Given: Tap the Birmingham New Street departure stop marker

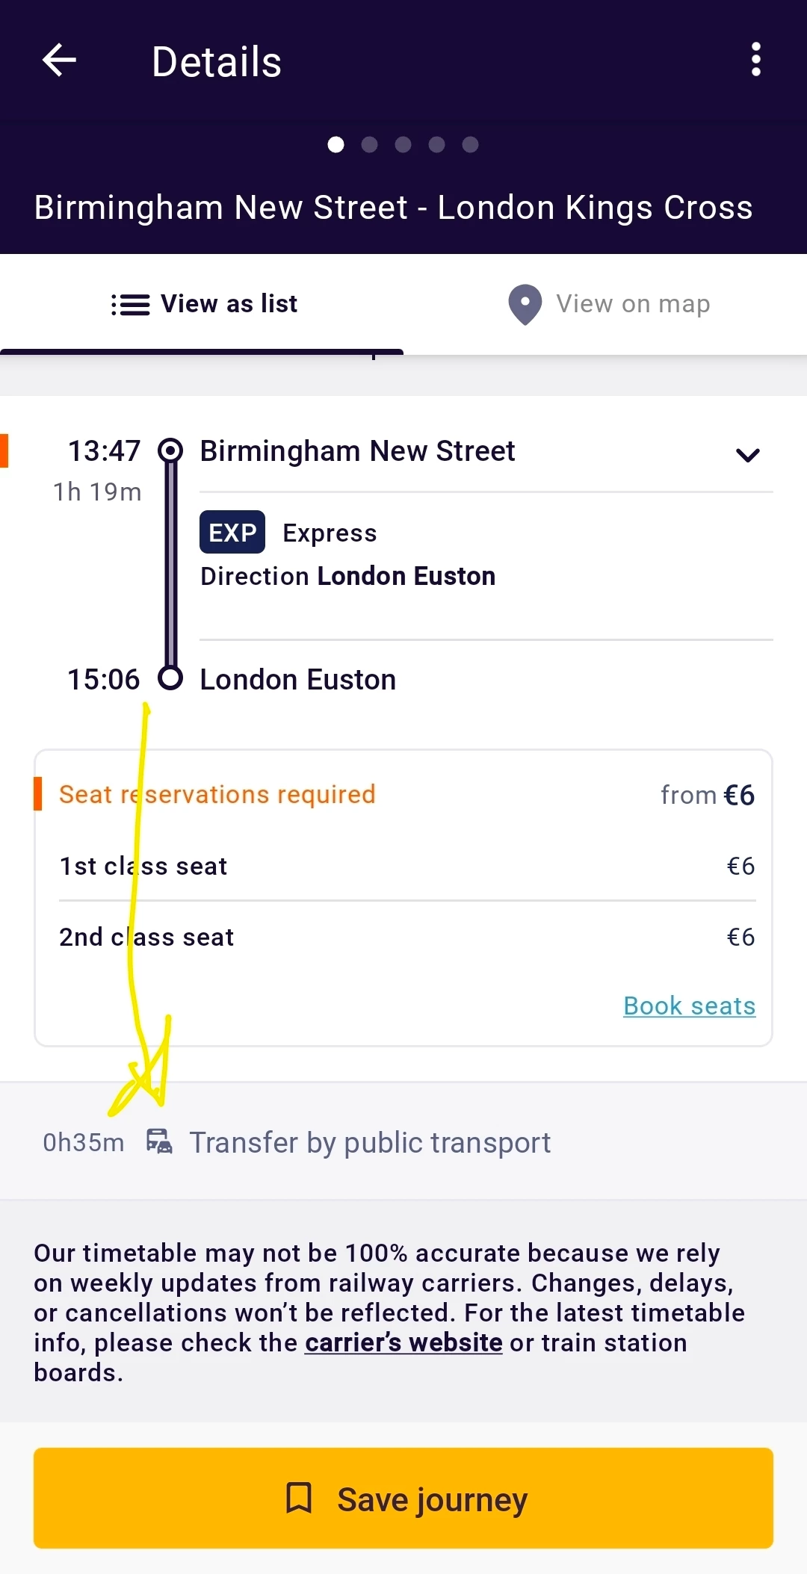Looking at the screenshot, I should (170, 450).
